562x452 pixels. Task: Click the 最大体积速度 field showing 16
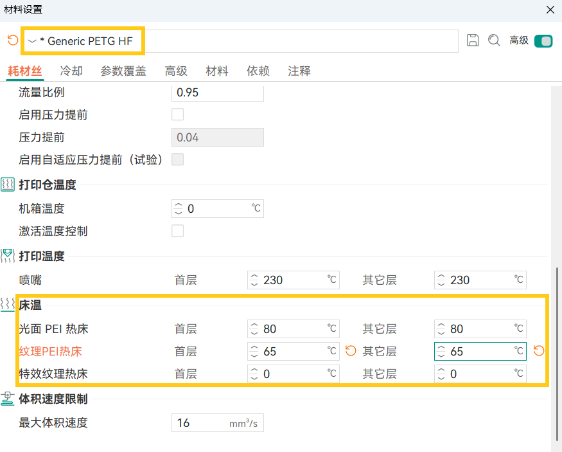(x=218, y=422)
